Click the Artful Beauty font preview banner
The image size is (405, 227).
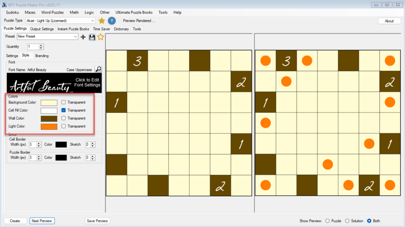[x=54, y=83]
